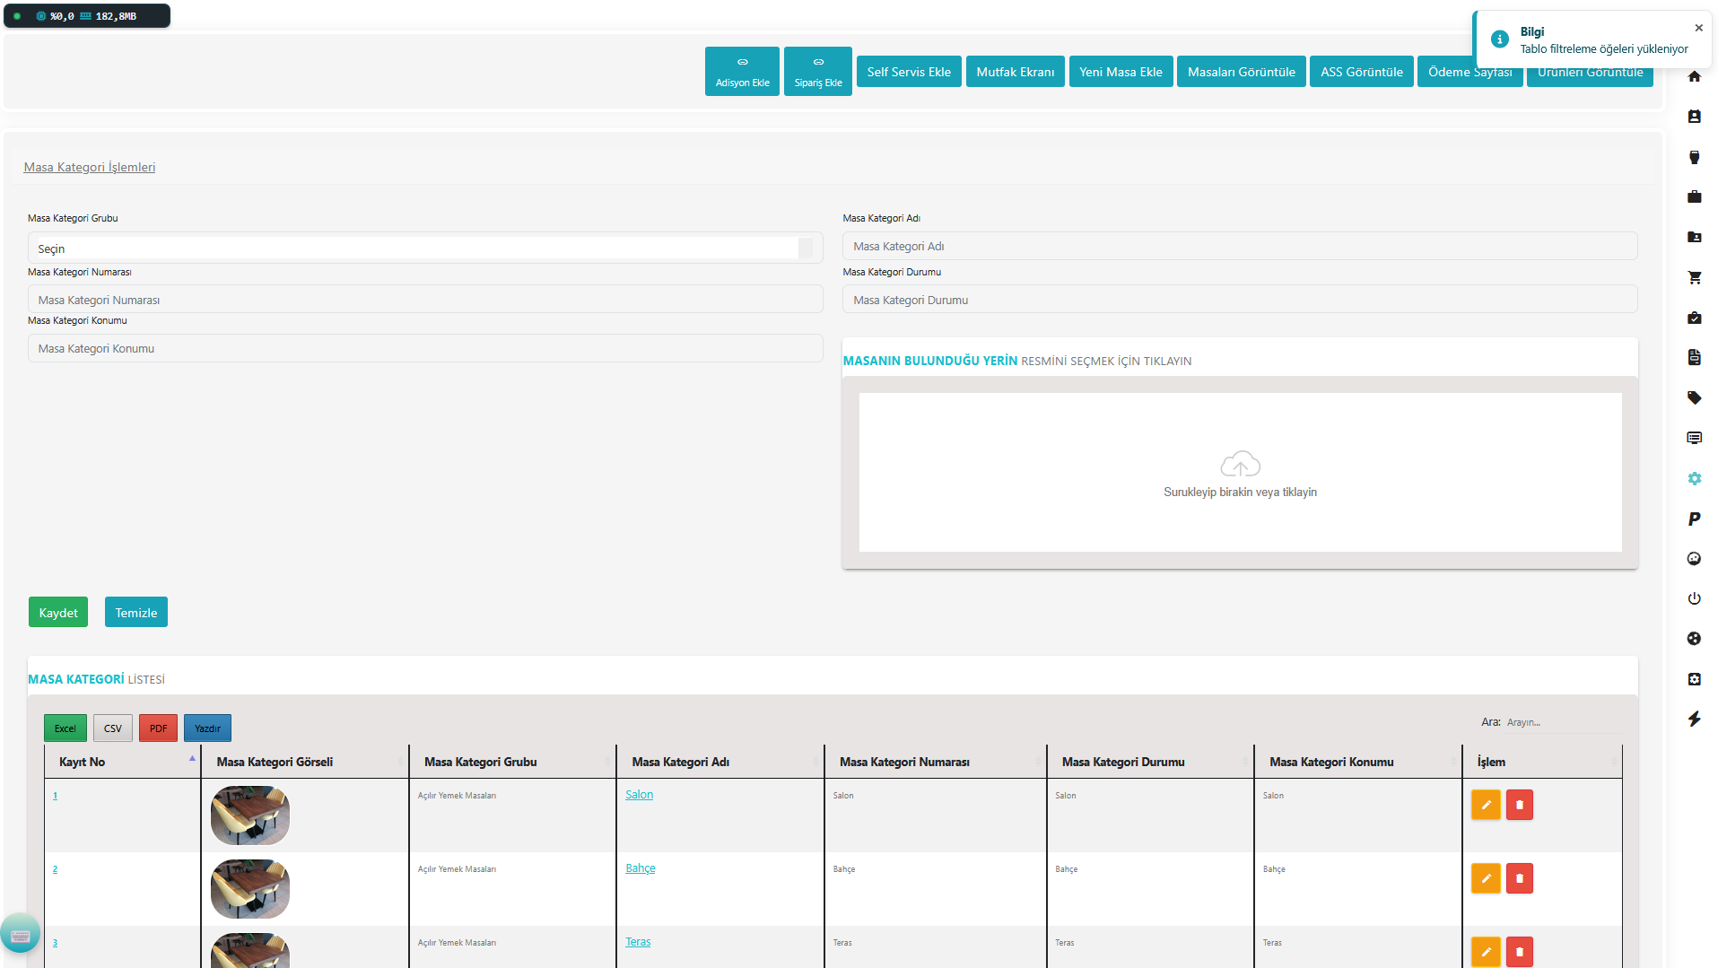
Task: Edit the Salon category row
Action: click(1485, 805)
